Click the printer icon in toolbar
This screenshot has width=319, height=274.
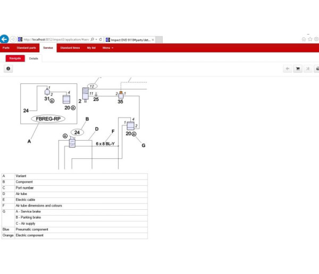316,68
